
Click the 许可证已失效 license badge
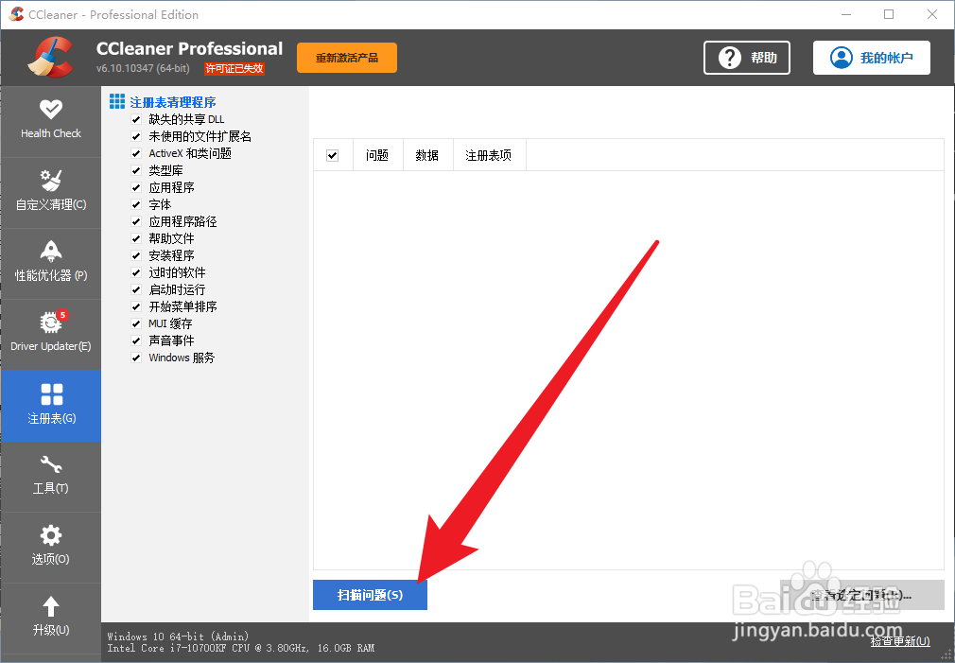[234, 69]
